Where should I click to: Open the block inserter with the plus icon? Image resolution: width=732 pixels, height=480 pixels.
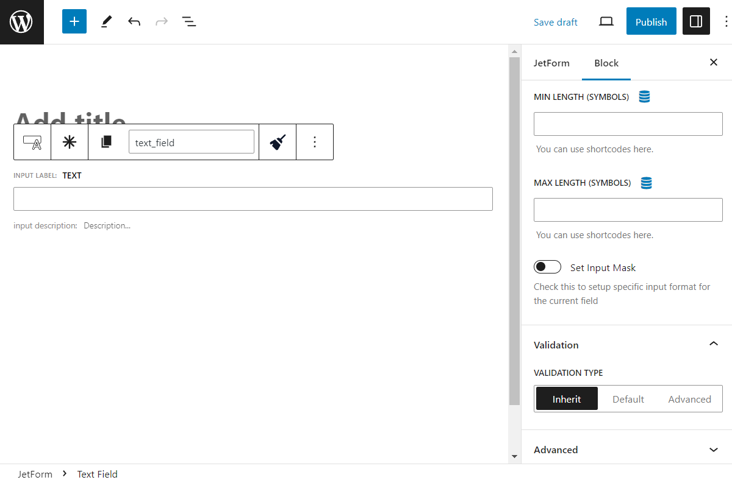pyautogui.click(x=74, y=21)
